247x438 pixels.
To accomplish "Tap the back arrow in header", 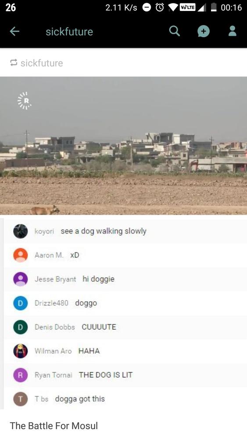I will [x=14, y=32].
